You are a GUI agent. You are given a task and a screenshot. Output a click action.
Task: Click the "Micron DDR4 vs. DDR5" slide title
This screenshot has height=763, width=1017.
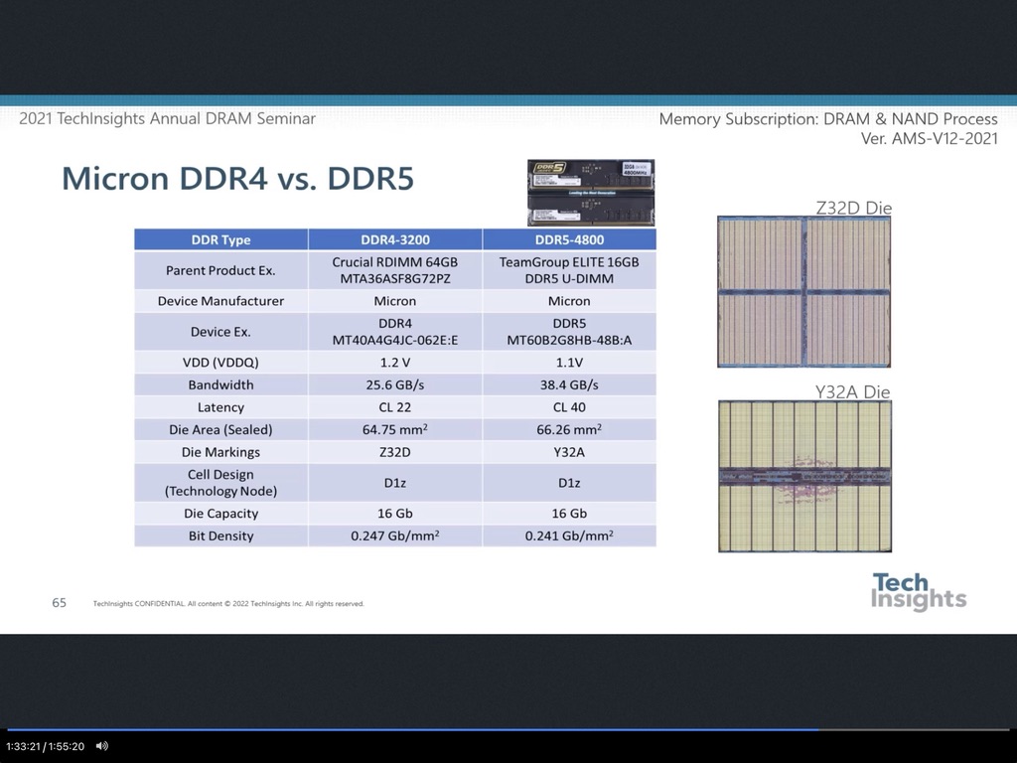(x=237, y=178)
